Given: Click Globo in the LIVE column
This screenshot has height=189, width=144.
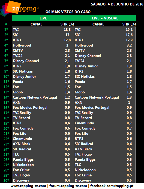Looking at the screenshot, I should click(18, 92).
